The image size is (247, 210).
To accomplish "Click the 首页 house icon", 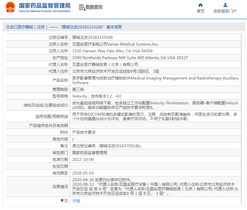I will tap(200, 5).
